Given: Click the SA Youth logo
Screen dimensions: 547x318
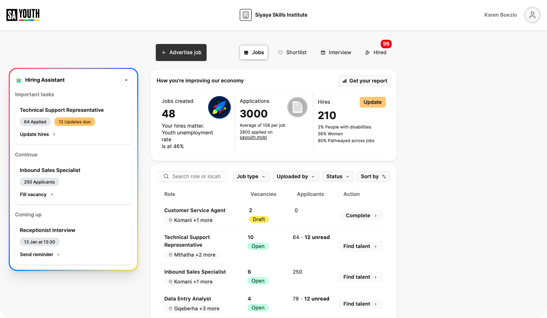Looking at the screenshot, I should [x=23, y=15].
